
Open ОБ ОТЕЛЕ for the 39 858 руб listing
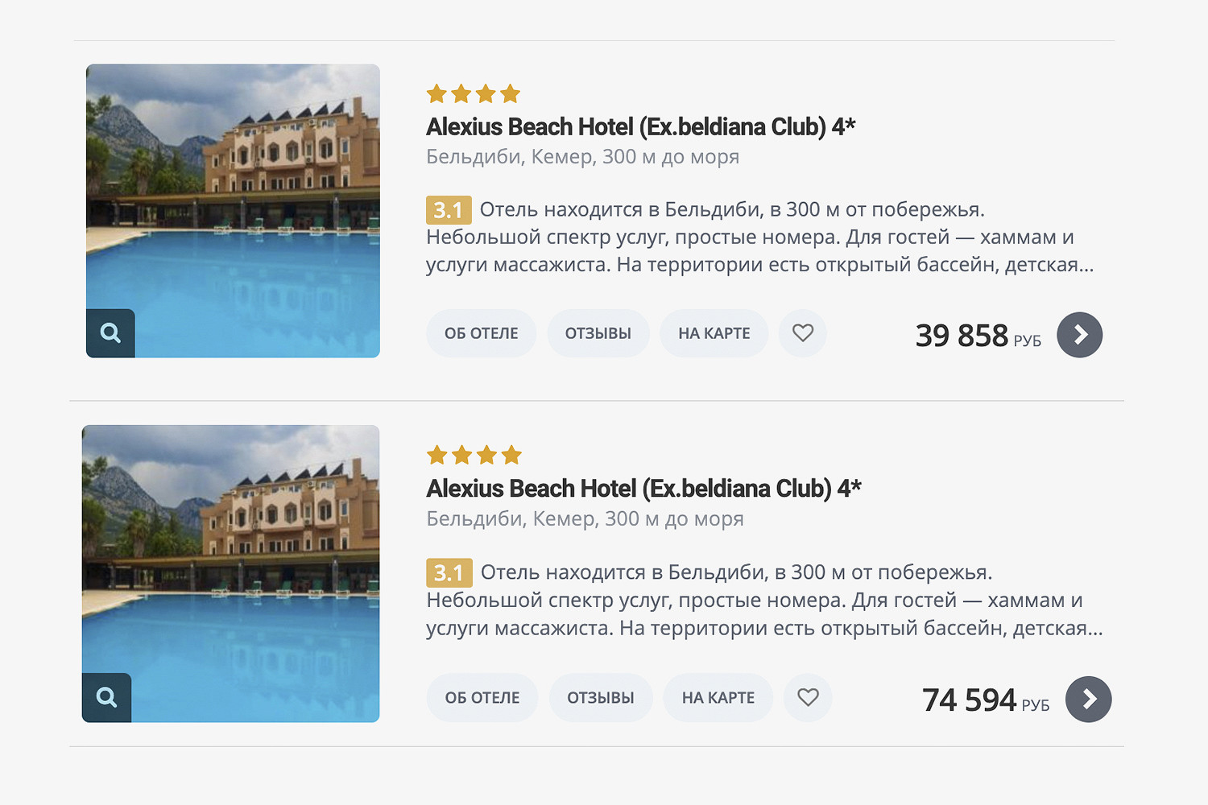point(481,333)
